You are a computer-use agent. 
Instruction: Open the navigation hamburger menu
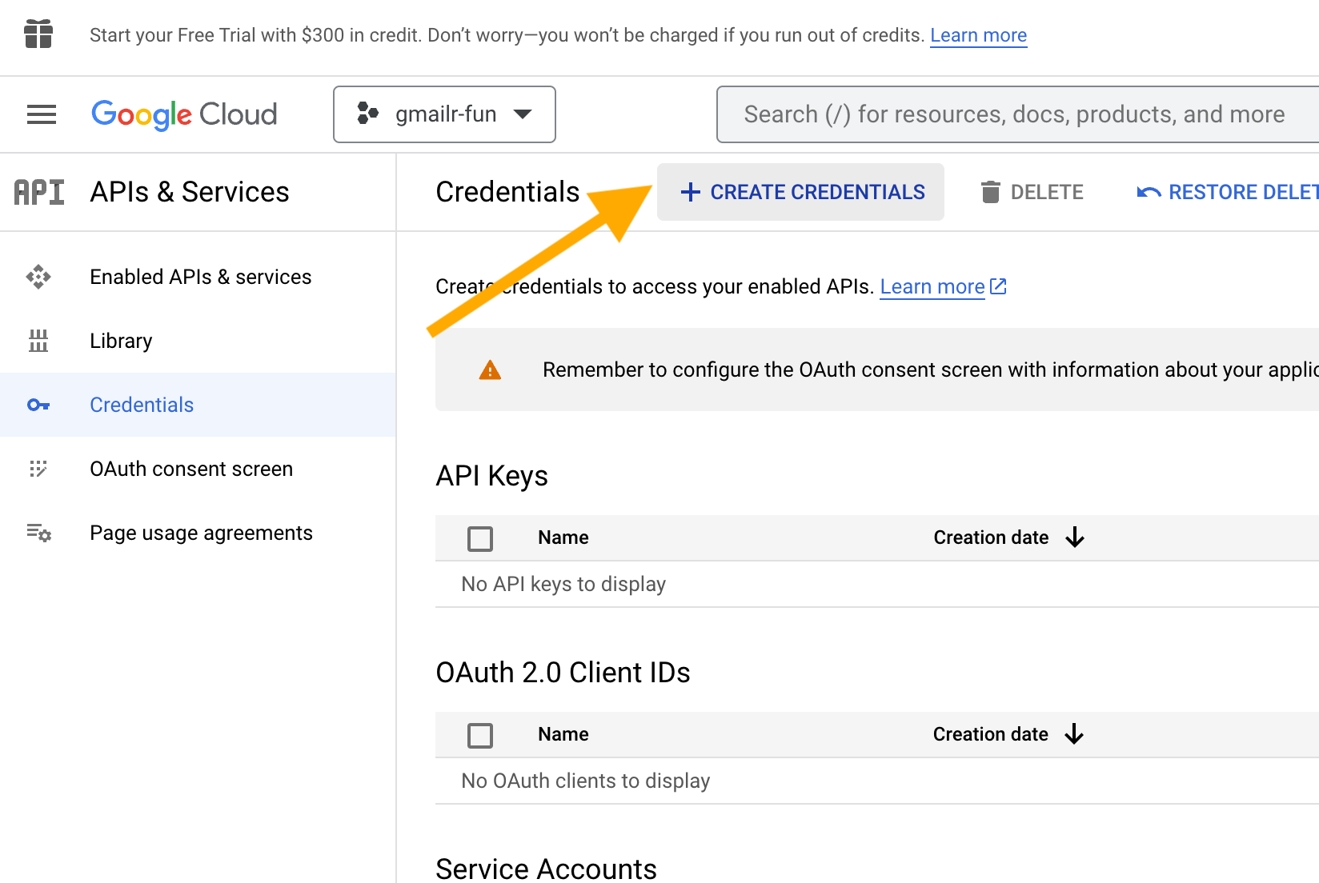coord(41,114)
